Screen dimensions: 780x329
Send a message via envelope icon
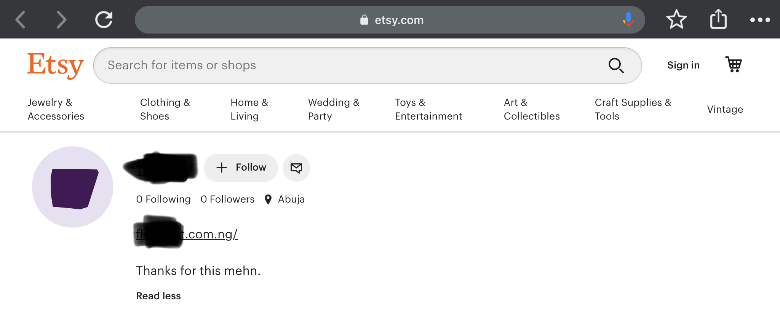[x=296, y=168]
